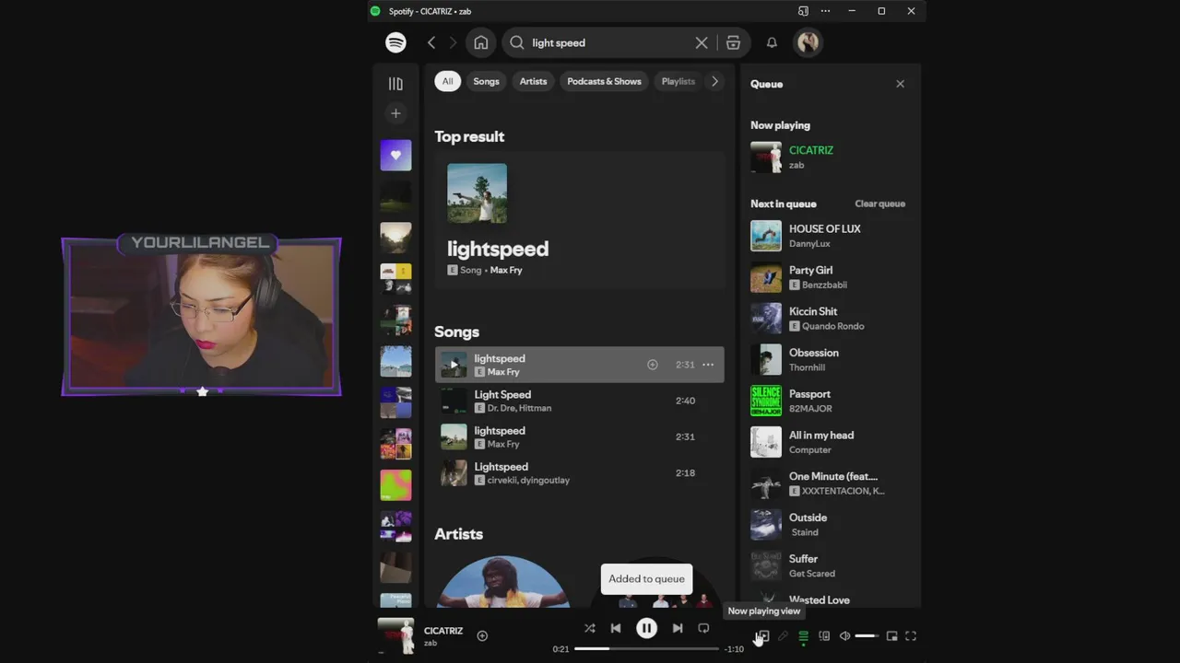Open Max Fry artist link in top result
Viewport: 1180px width, 663px height.
(x=506, y=270)
